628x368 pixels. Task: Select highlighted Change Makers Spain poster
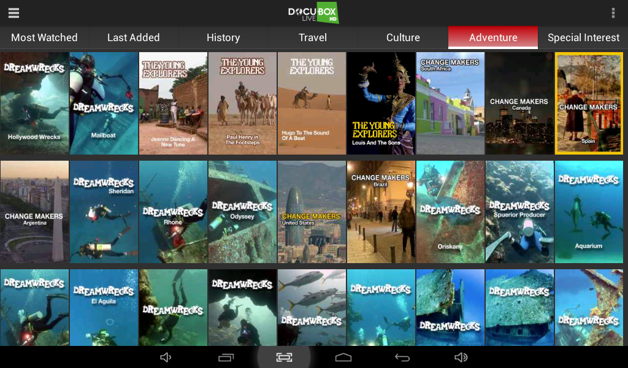pos(589,103)
